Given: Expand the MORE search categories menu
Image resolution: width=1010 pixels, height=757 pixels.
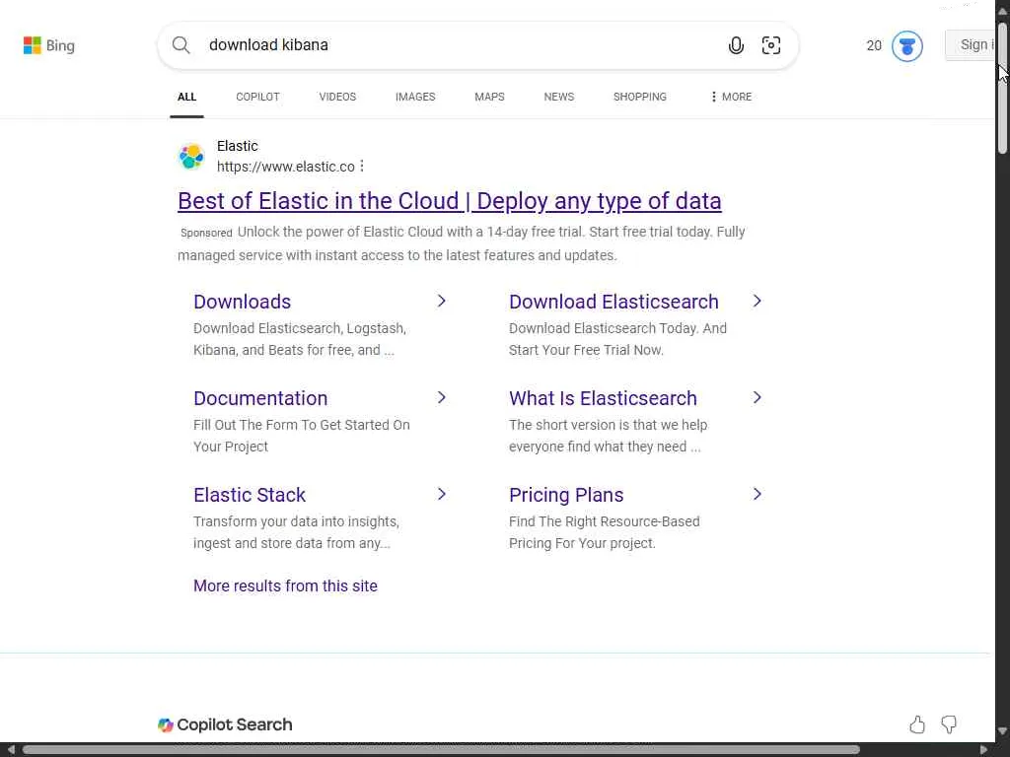Looking at the screenshot, I should 731,97.
